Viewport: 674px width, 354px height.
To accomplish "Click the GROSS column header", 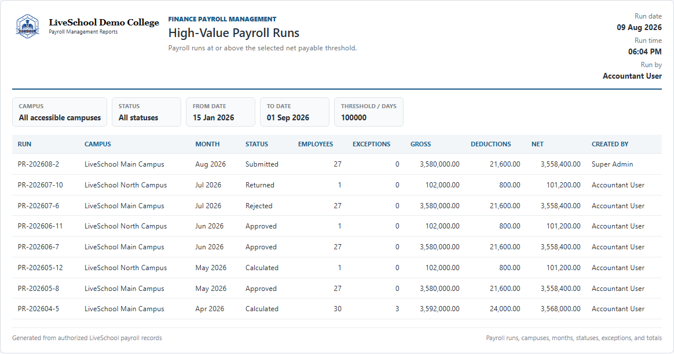I will coord(420,145).
